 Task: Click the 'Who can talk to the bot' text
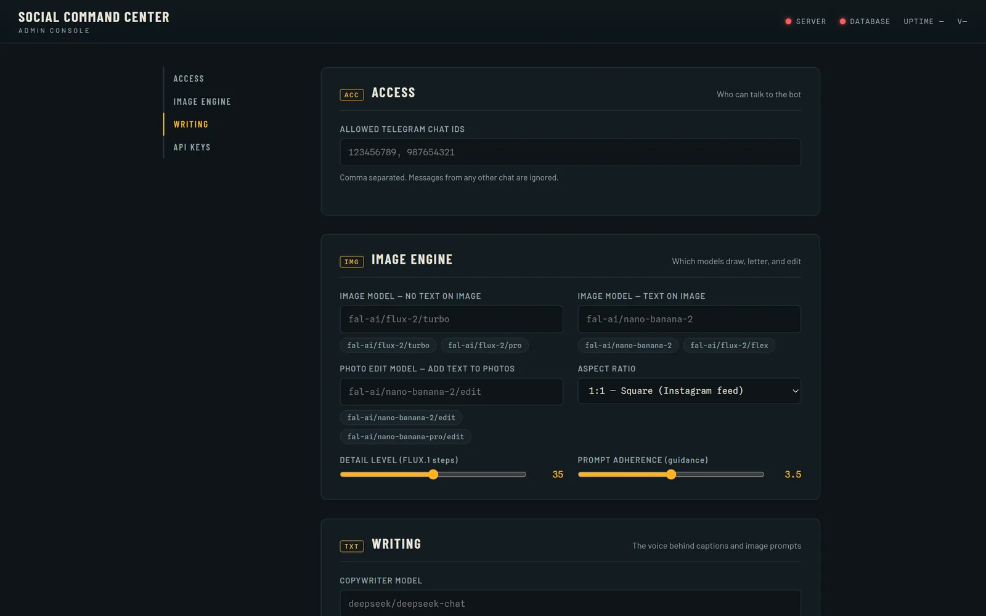coord(759,95)
